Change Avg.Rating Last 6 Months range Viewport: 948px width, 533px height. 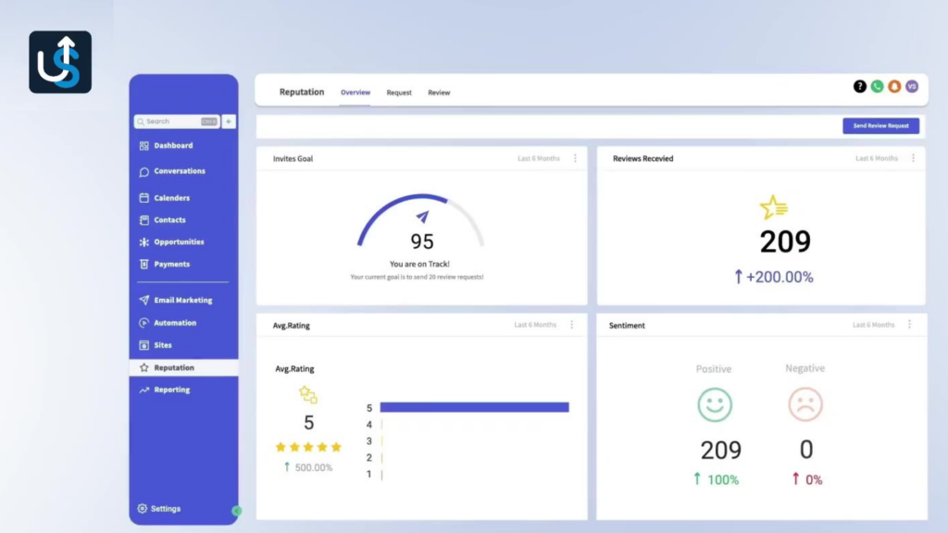pyautogui.click(x=535, y=325)
